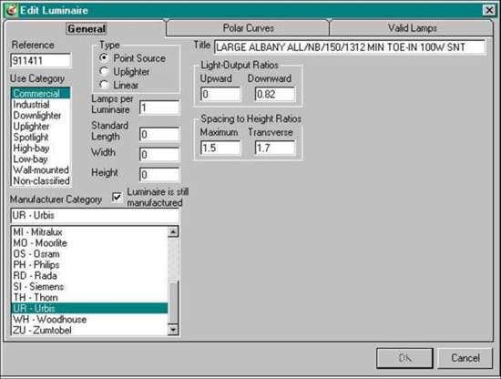Select Downlighter in Use Category list
This screenshot has height=379, width=501.
coord(41,116)
